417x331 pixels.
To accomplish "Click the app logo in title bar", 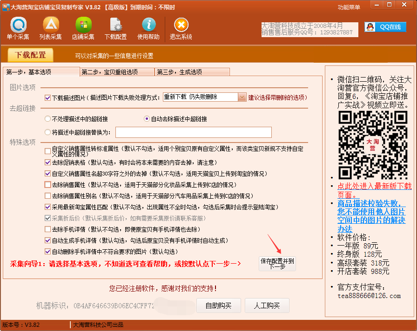I will click(x=6, y=7).
